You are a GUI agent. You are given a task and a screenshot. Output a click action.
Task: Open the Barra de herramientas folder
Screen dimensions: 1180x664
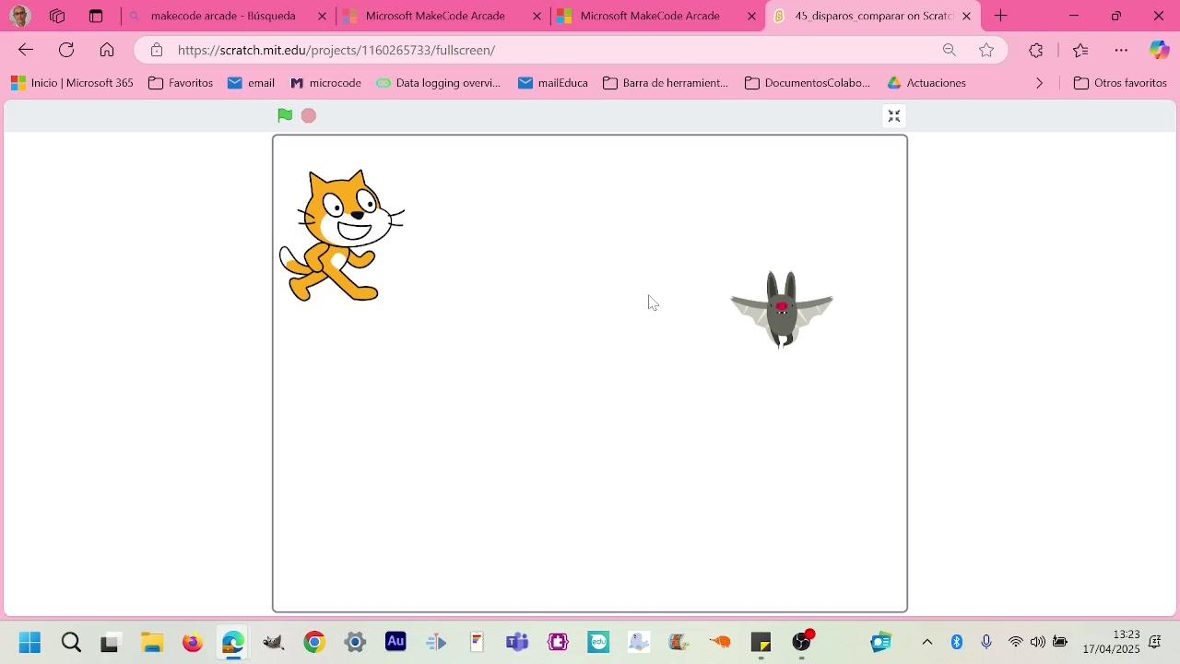[x=666, y=83]
